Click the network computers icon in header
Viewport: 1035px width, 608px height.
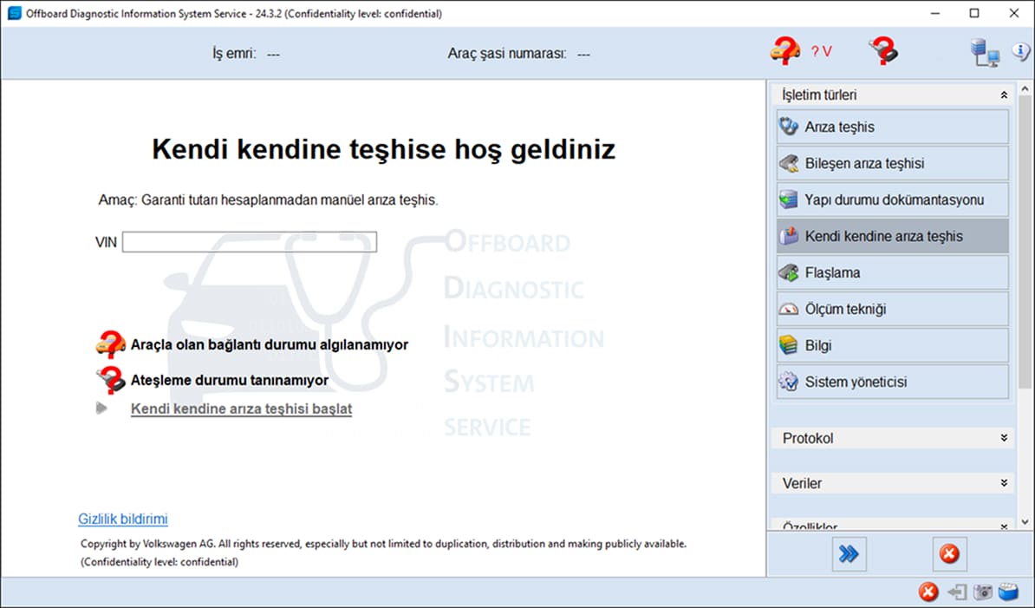(x=984, y=52)
